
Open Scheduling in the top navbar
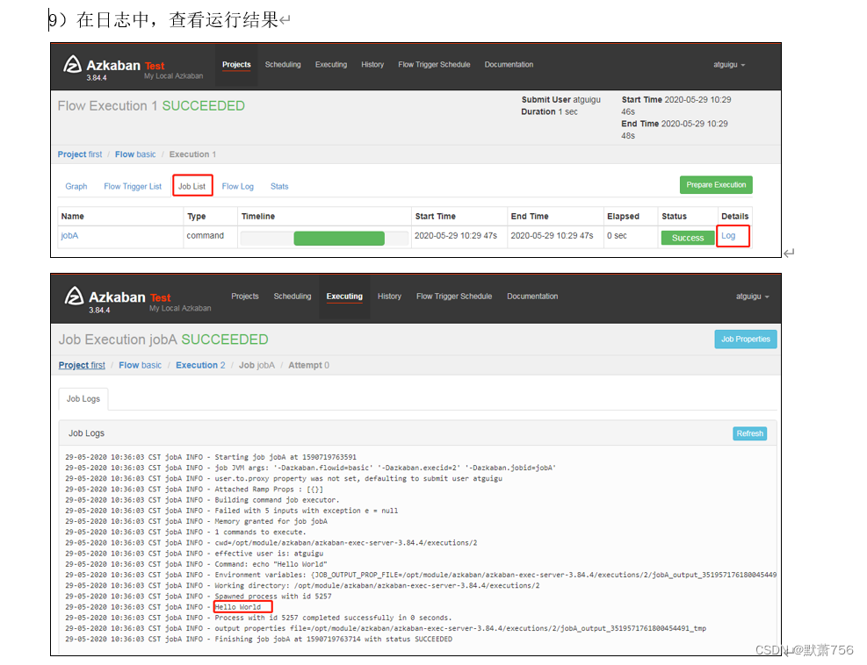click(x=283, y=65)
